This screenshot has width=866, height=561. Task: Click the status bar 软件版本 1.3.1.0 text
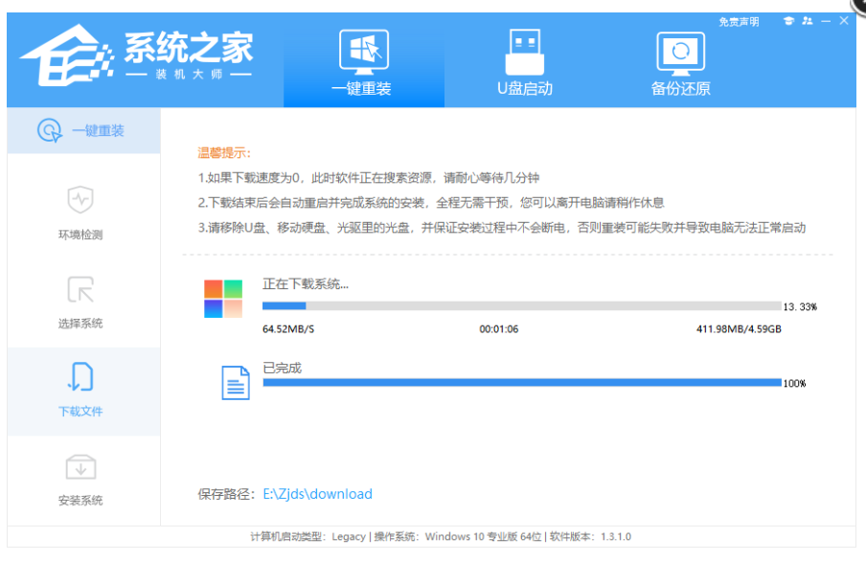[x=590, y=537]
